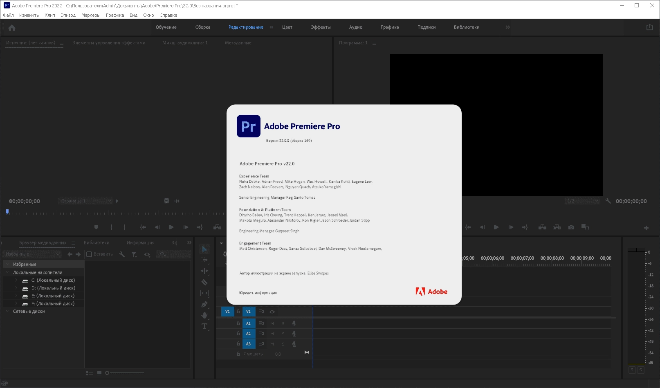Open the Эпизод menu
Viewport: 660px width, 388px height.
click(x=68, y=15)
